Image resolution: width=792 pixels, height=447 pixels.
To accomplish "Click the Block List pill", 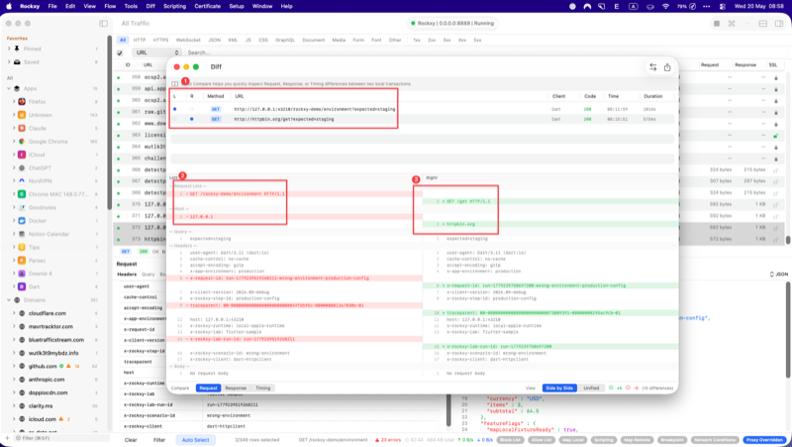I will pyautogui.click(x=510, y=440).
